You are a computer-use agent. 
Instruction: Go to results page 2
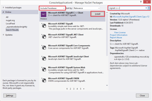(x=70, y=89)
